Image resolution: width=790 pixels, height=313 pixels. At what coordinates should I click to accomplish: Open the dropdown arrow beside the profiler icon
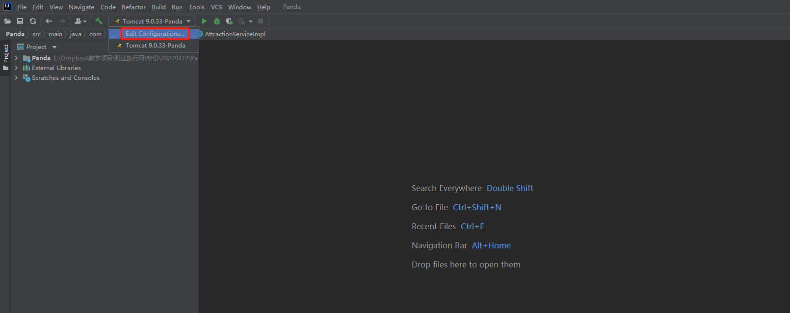pos(251,21)
